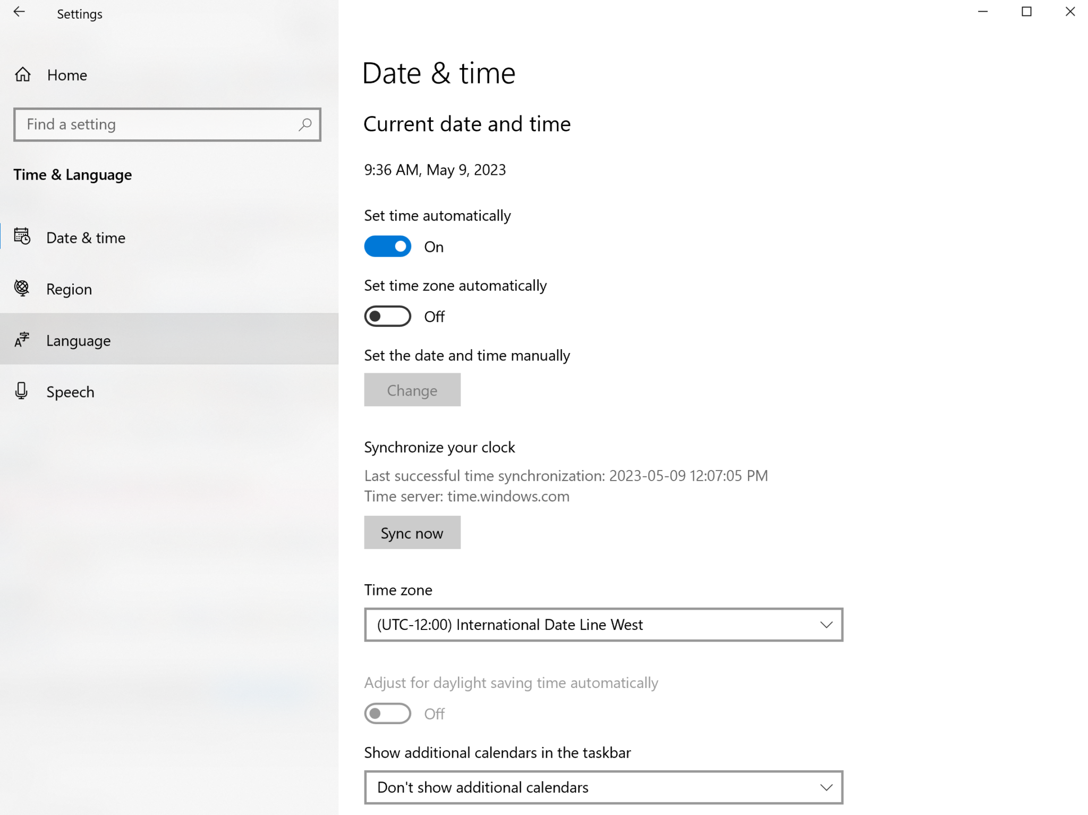Open the Time zone dropdown
Image resolution: width=1088 pixels, height=815 pixels.
coord(603,625)
